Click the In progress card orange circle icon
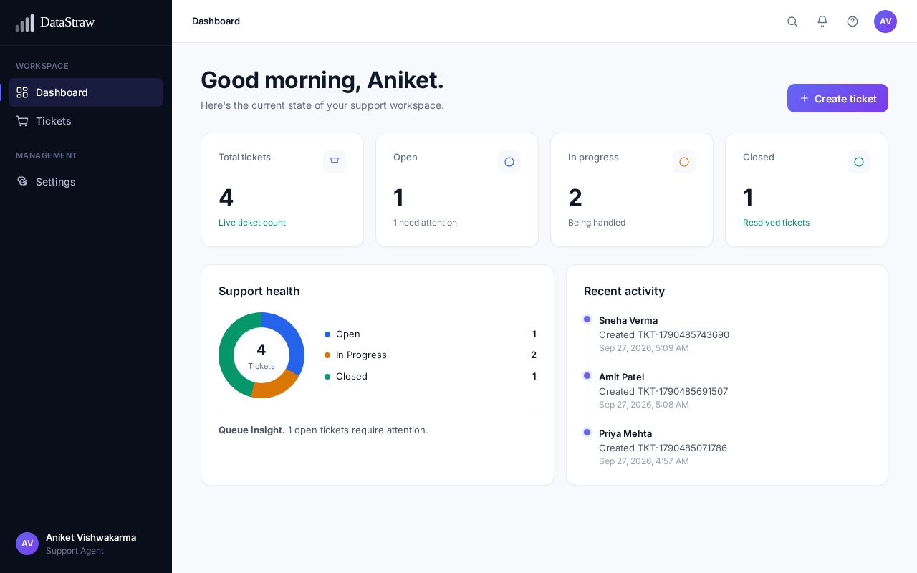Image resolution: width=917 pixels, height=573 pixels. click(684, 162)
